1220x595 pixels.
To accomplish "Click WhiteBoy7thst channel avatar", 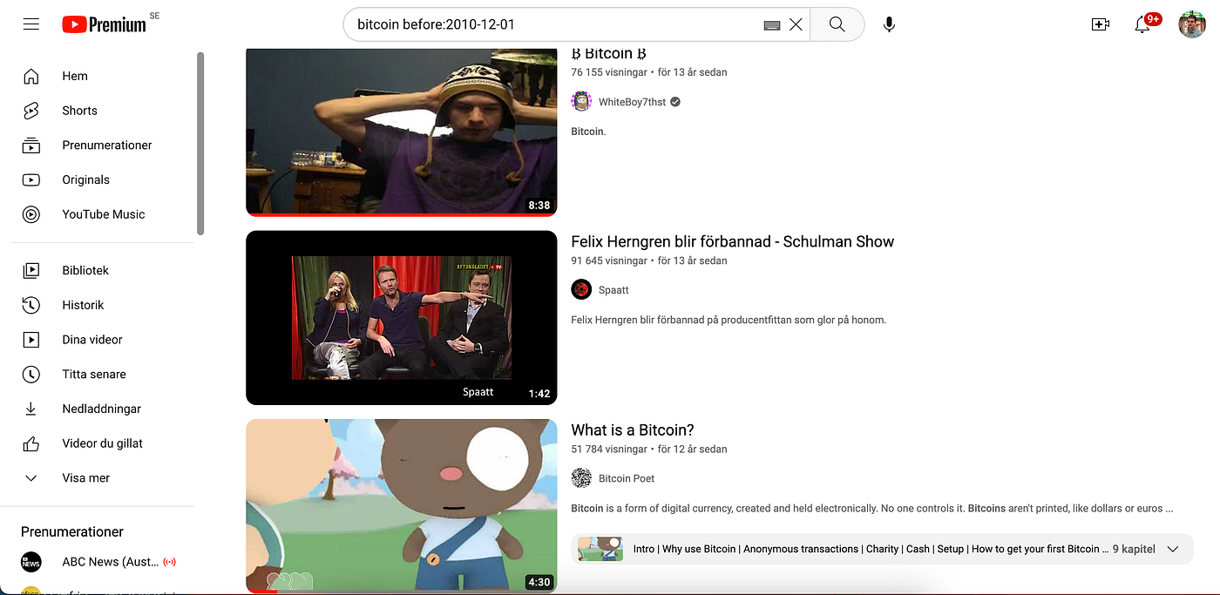I will click(x=581, y=102).
